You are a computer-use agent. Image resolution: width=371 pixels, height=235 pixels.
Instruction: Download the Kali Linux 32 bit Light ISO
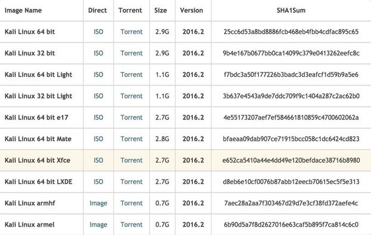(98, 96)
